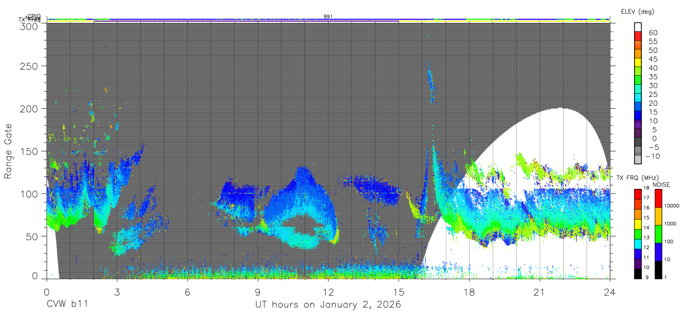This screenshot has height=316, width=686.
Task: Click the 'ELEV (deg)' colorbar title
Action: (637, 12)
